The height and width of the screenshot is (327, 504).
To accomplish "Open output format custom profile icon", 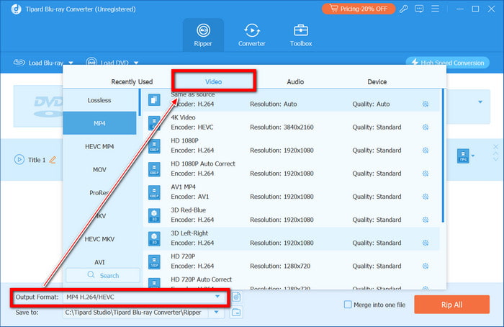I will click(236, 297).
